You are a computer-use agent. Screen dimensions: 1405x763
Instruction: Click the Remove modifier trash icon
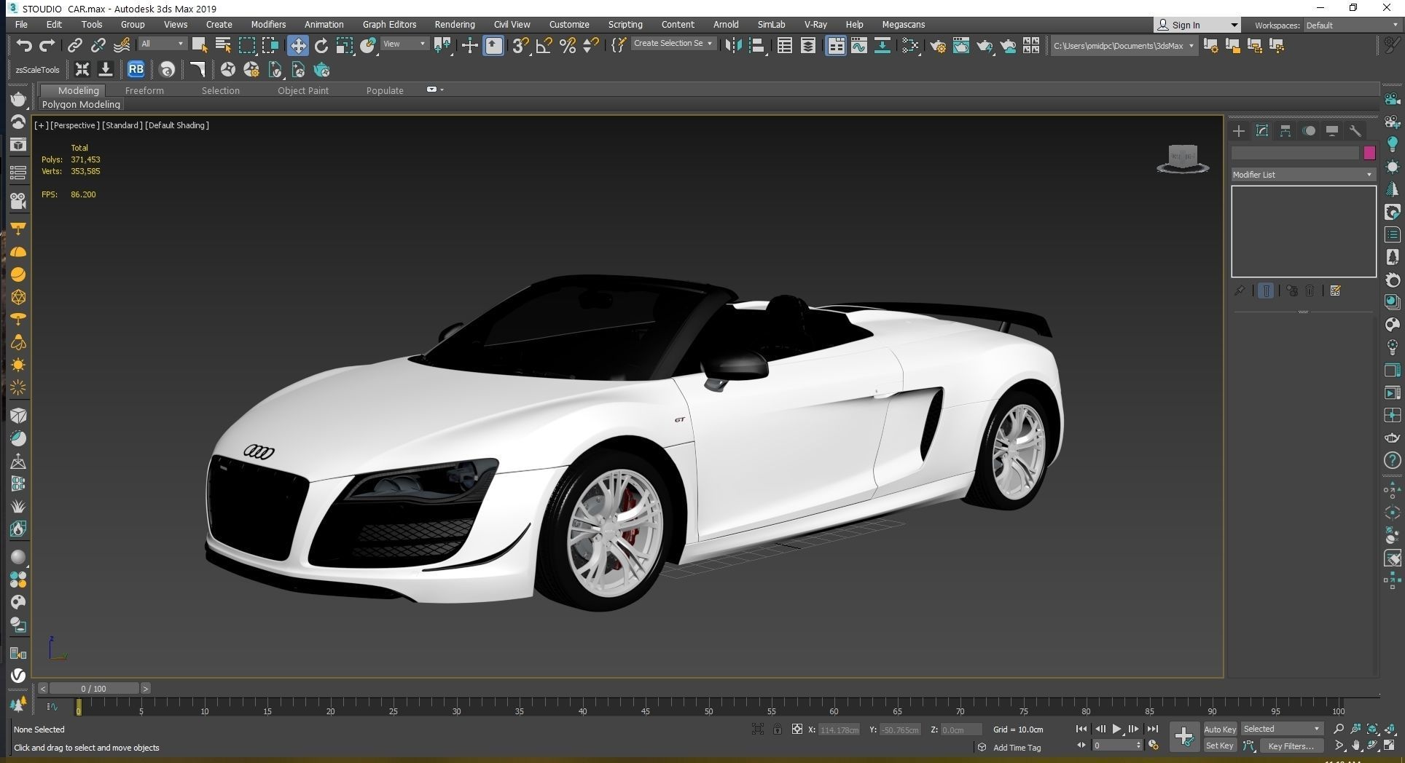pos(1310,290)
